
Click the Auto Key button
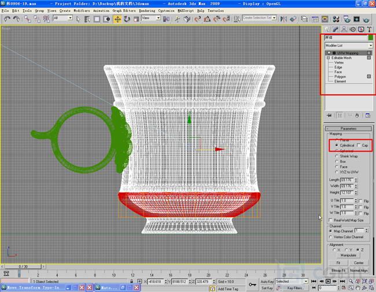click(267, 282)
